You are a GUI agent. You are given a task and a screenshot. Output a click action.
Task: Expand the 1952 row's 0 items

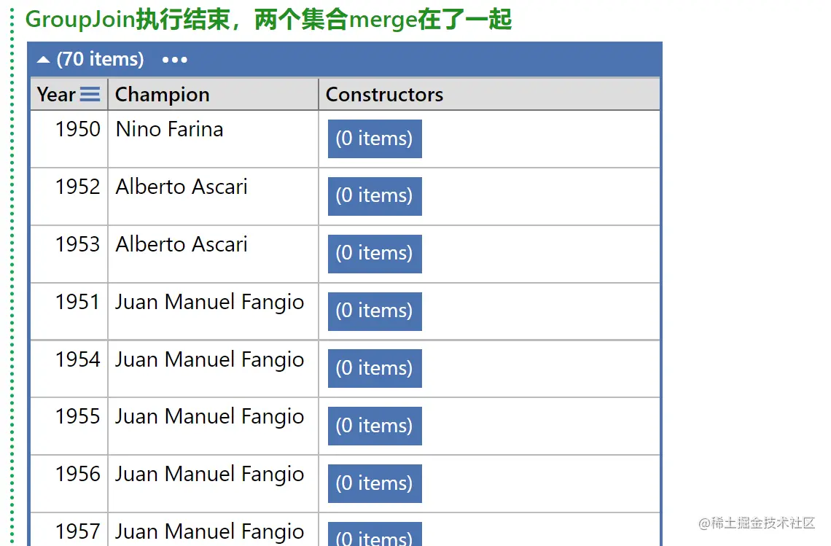point(375,196)
